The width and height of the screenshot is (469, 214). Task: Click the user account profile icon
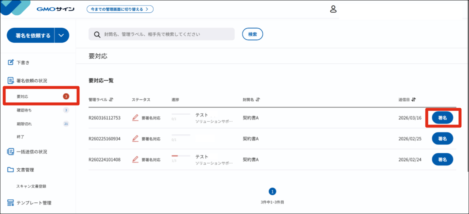[x=333, y=9]
